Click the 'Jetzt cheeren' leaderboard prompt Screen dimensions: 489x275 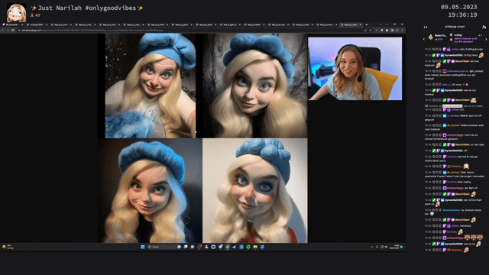[x=465, y=40]
